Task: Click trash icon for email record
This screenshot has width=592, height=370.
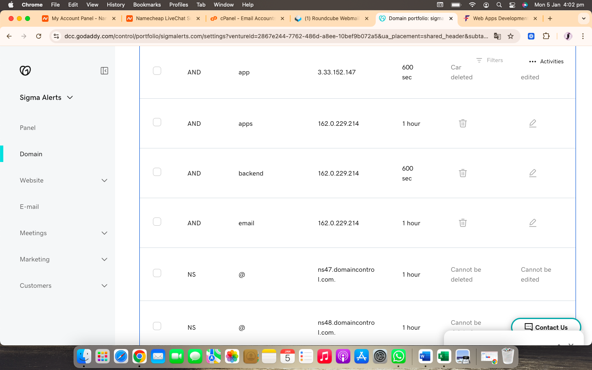Action: 462,223
